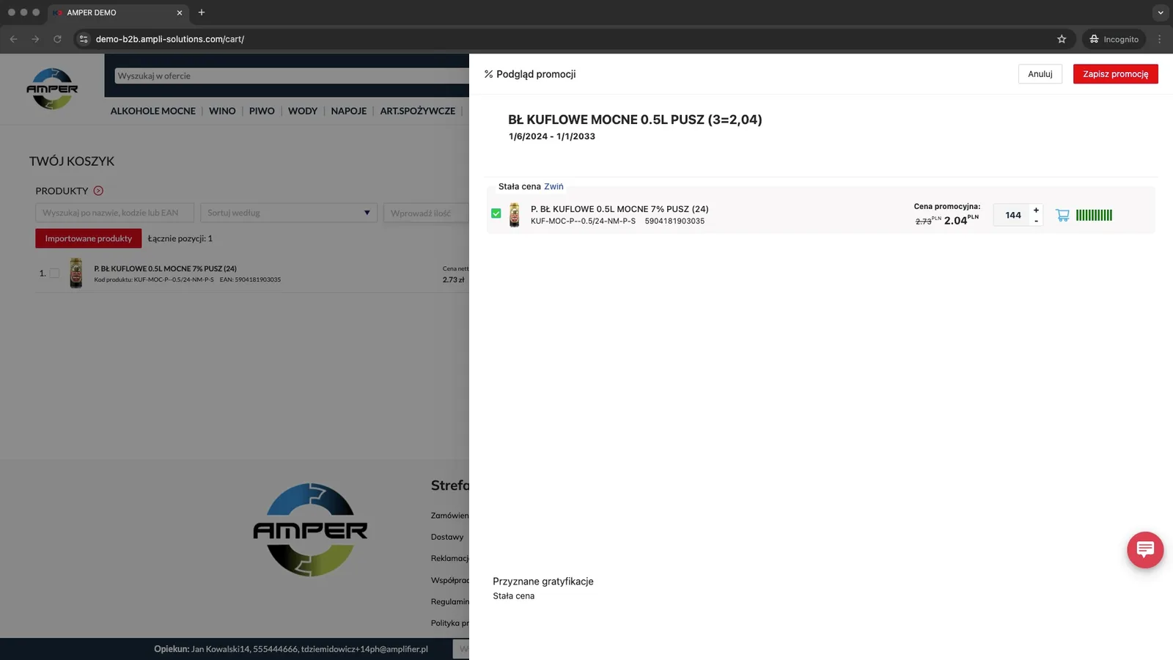Click the Zapisz promocję button

coord(1115,74)
